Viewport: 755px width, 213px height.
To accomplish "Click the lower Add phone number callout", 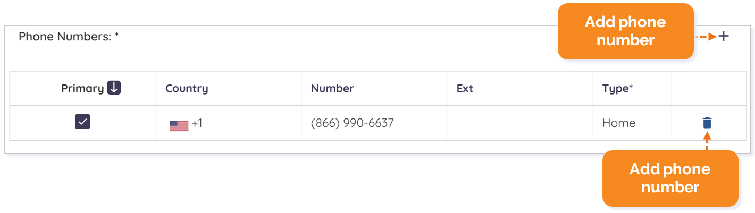I will [670, 178].
